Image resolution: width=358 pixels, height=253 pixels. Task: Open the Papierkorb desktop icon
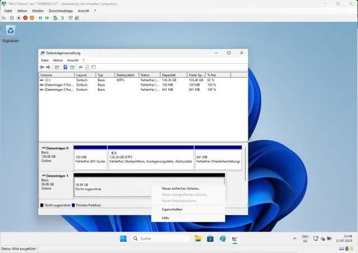pyautogui.click(x=10, y=34)
